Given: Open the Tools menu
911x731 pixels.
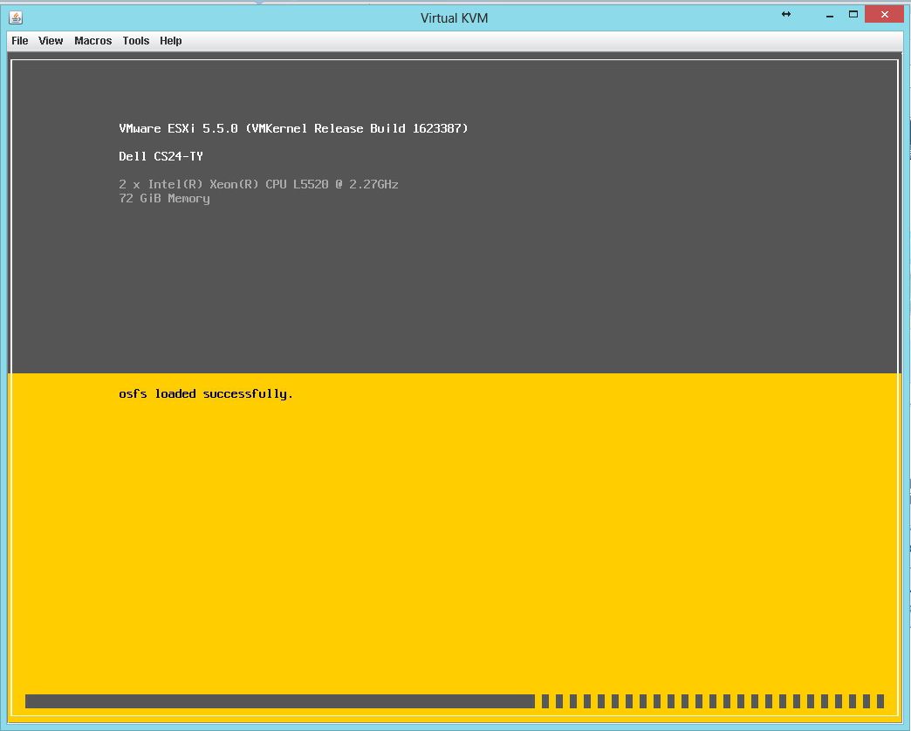Looking at the screenshot, I should pos(135,40).
